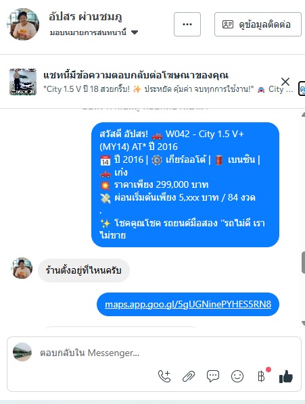Click the baht payment request icon
305x404 pixels.
[262, 376]
